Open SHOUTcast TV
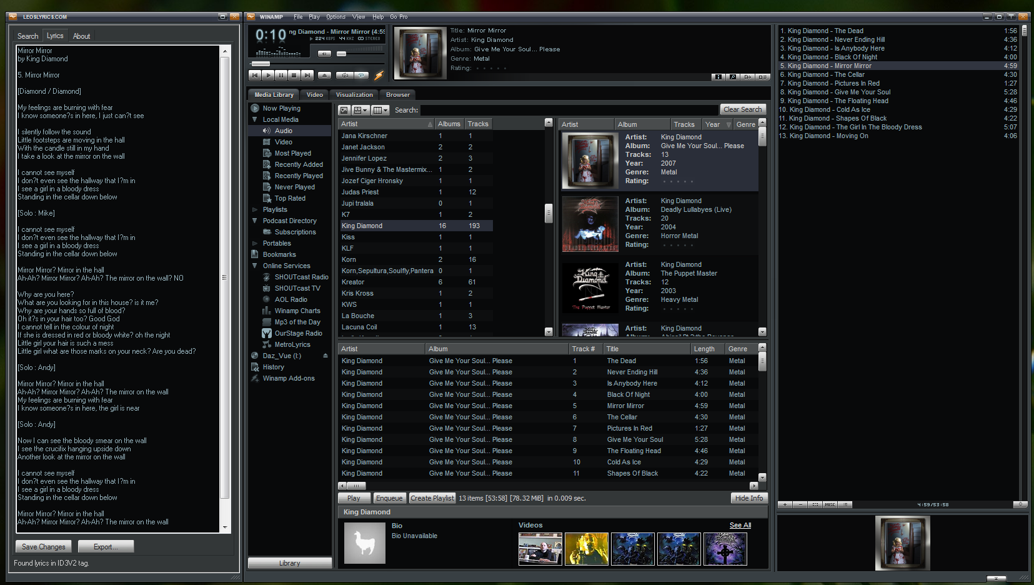The width and height of the screenshot is (1034, 585). [297, 288]
